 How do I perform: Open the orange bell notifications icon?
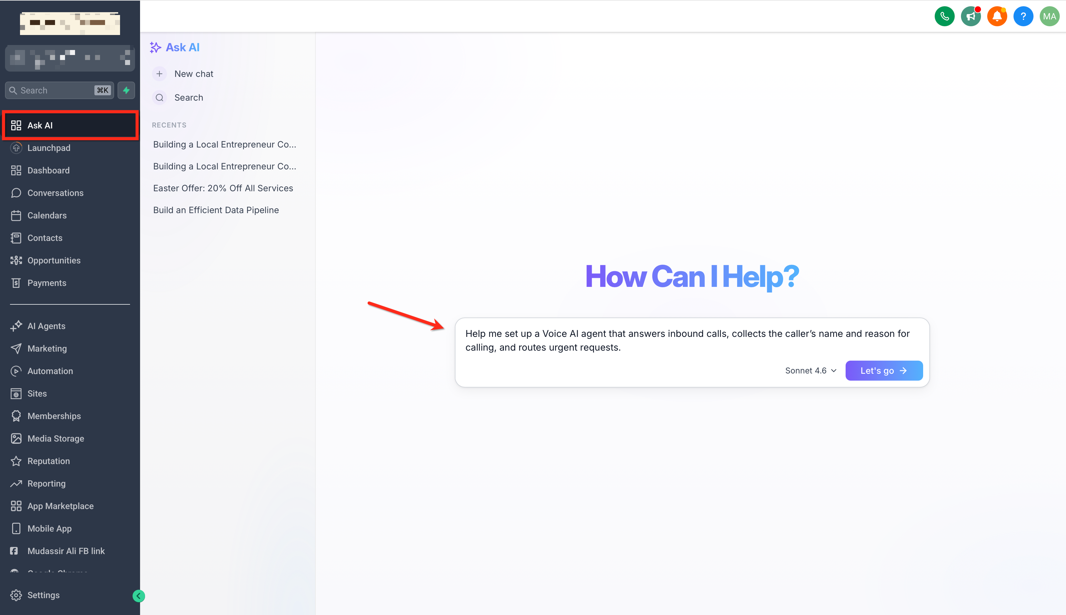(x=997, y=17)
